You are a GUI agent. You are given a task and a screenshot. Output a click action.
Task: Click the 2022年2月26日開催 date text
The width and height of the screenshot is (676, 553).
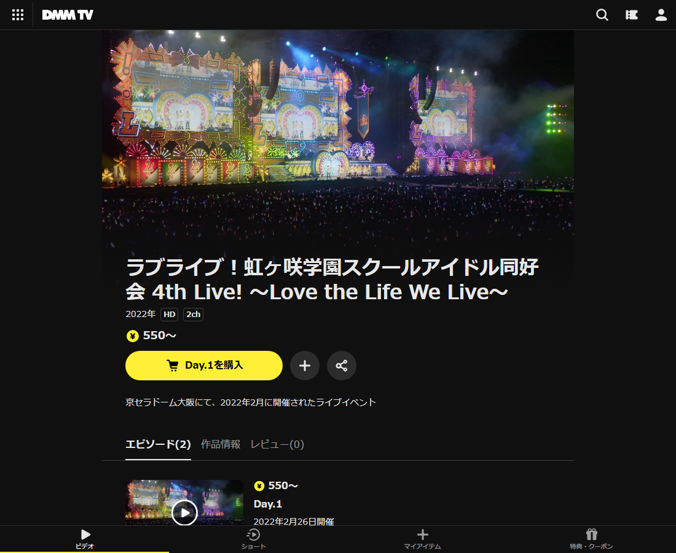[x=294, y=522]
